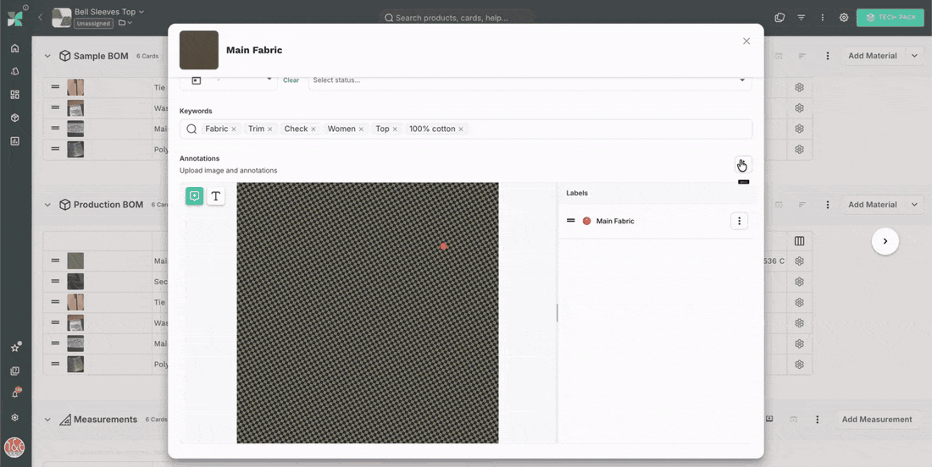
Task: Click the Production BOM columns icon
Action: pyautogui.click(x=800, y=241)
